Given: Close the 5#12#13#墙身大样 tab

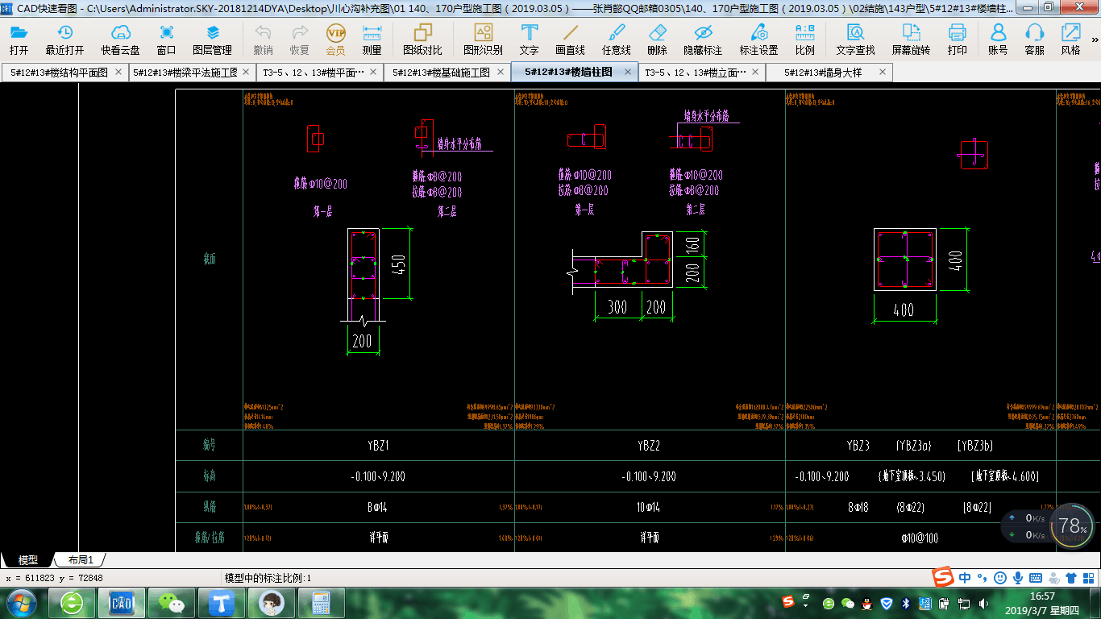Looking at the screenshot, I should 883,72.
